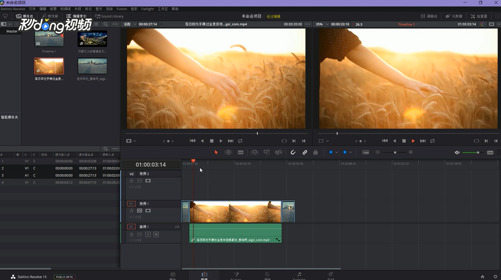Click the position lock padlock in toolbar
This screenshot has height=280, width=501.
pyautogui.click(x=315, y=153)
